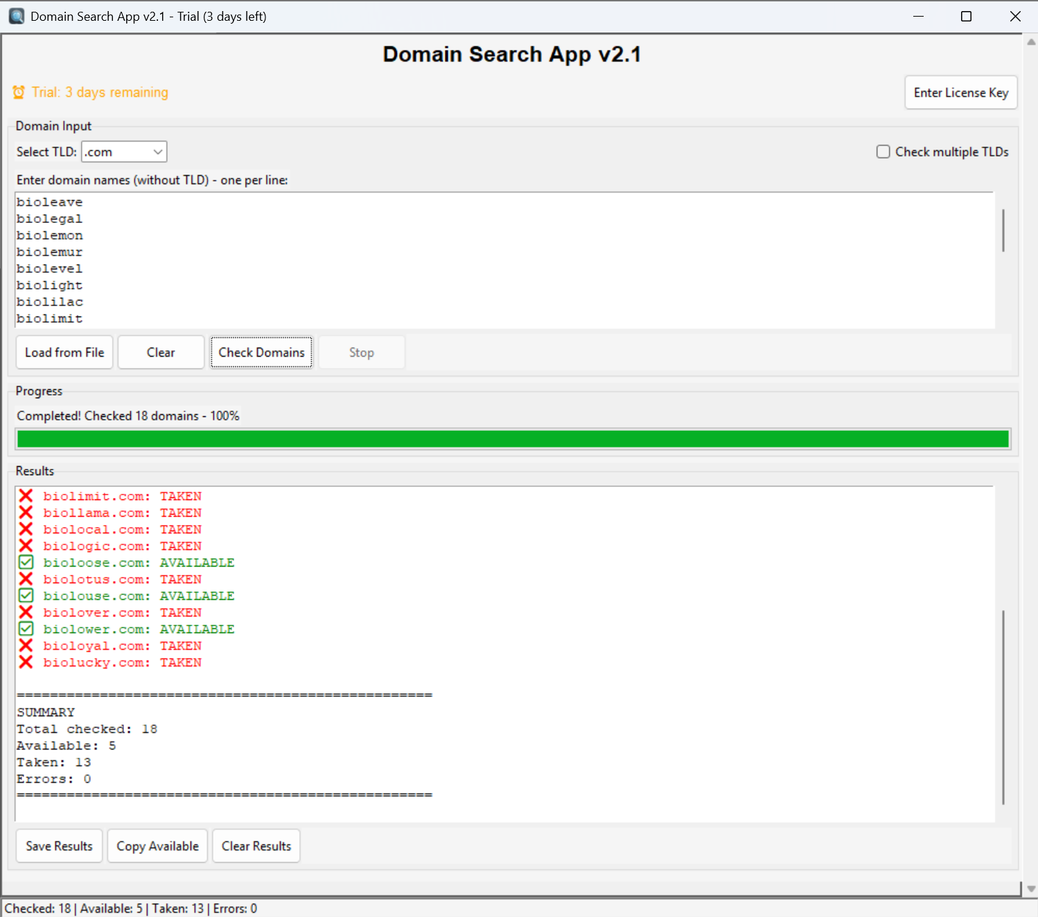This screenshot has height=917, width=1038.
Task: Enable the Check multiple TLDs checkbox
Action: pos(883,152)
